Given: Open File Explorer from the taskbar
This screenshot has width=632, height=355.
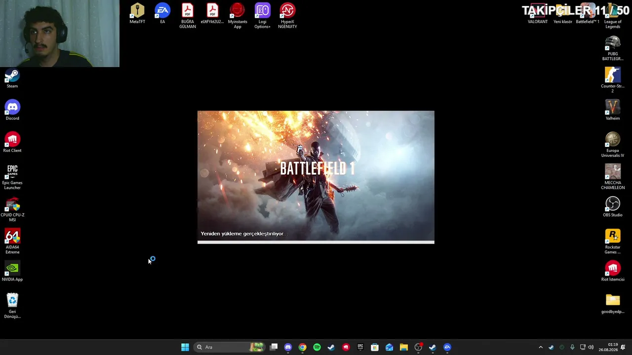Looking at the screenshot, I should pos(404,347).
